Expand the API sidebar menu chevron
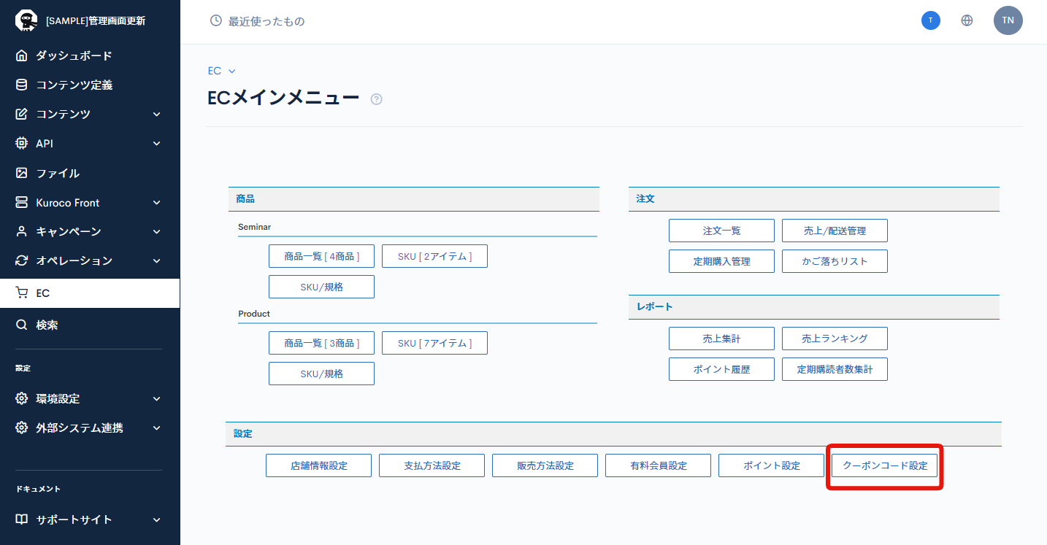 pos(156,143)
